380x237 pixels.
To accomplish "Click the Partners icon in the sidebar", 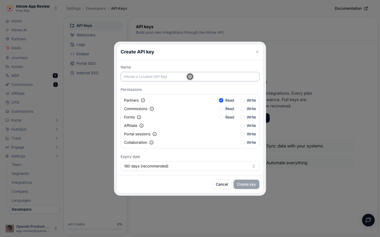I will coord(7,39).
